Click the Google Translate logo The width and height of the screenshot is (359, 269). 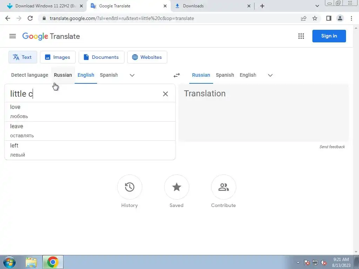click(x=51, y=36)
